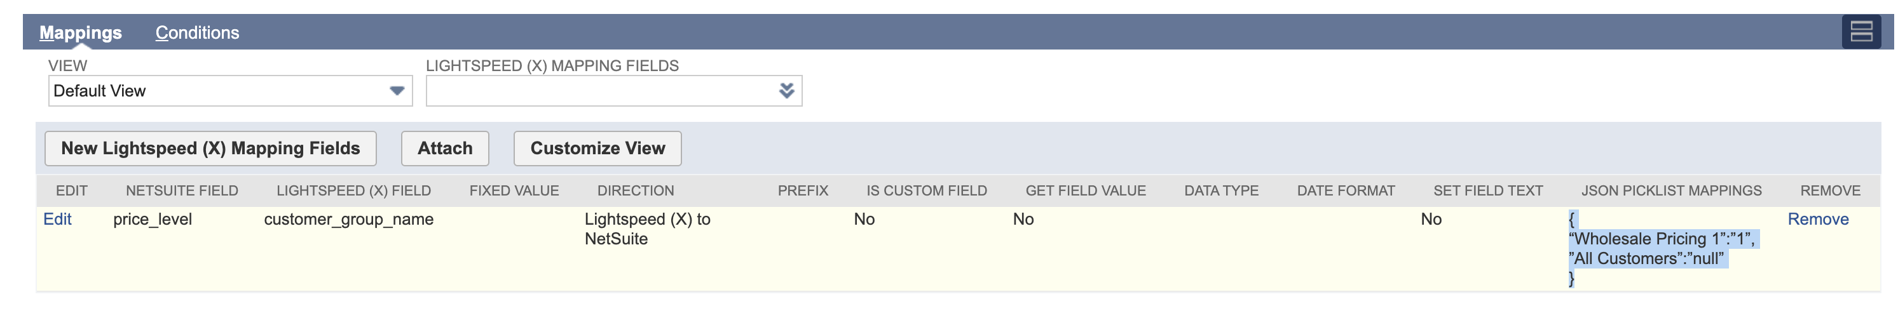Click the Default View selection field

coord(217,91)
